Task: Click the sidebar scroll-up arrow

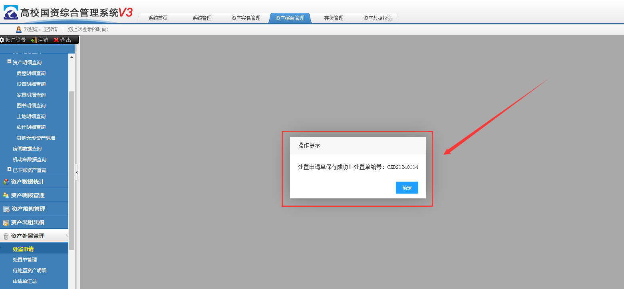Action: (72, 57)
